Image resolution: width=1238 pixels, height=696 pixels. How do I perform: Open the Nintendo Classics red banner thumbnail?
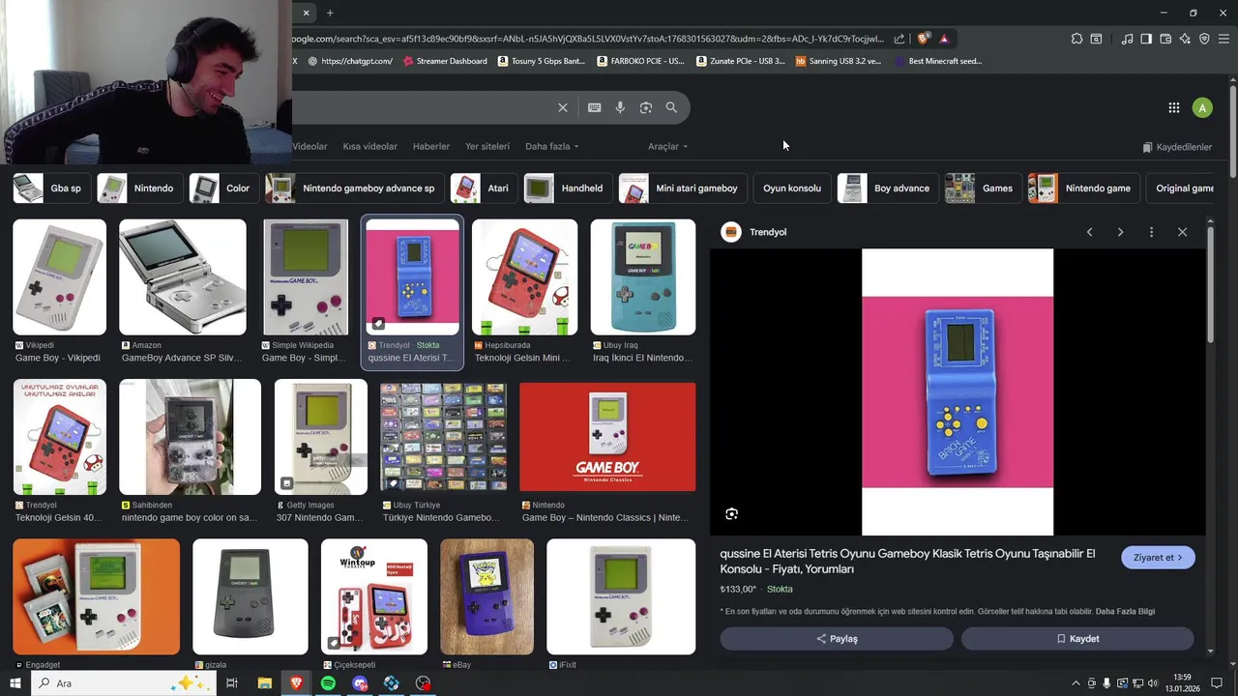click(607, 437)
